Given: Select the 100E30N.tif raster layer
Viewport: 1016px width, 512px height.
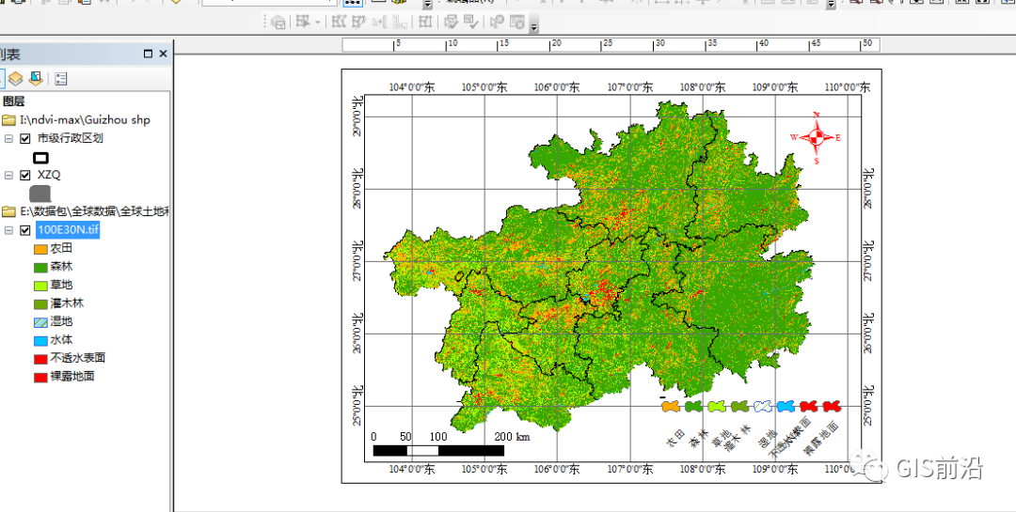Looking at the screenshot, I should point(68,230).
